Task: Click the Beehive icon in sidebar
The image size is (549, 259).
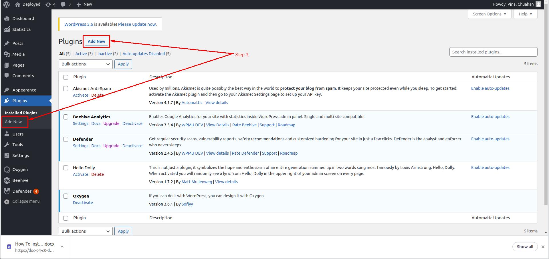Action: pos(7,180)
